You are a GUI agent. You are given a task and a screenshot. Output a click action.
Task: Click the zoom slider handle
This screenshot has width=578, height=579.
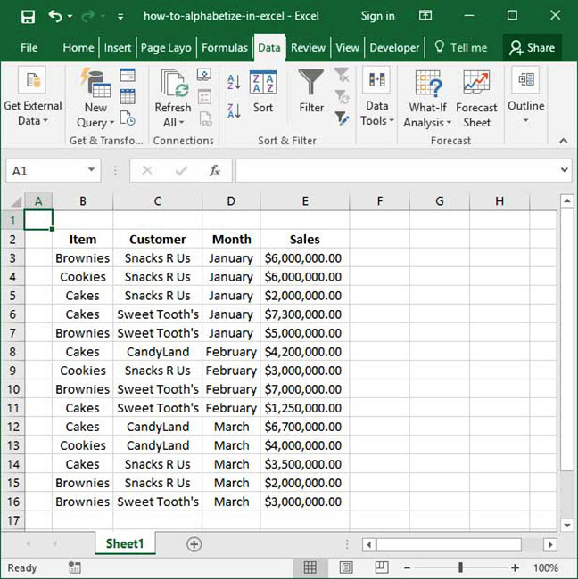pyautogui.click(x=460, y=567)
